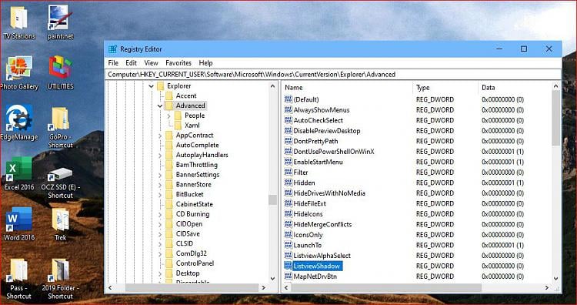Viewport: 577px width, 305px height.
Task: Click the DWORD icon beside Hidden
Action: click(x=288, y=183)
